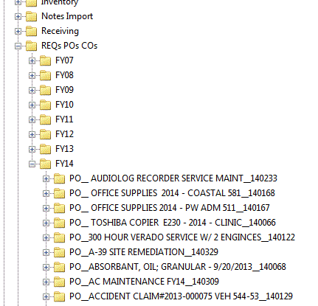Click the REQs POs COs folder icon
Image resolution: width=318 pixels, height=306 pixels.
[31, 46]
